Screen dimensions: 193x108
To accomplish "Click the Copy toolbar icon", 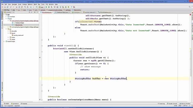I will (19, 7).
